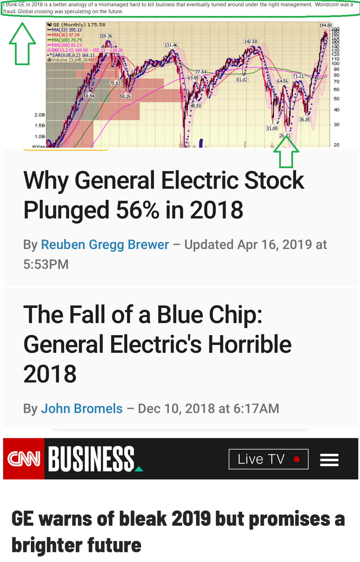
Task: Click the 158.36 peak price label
Action: point(106,36)
